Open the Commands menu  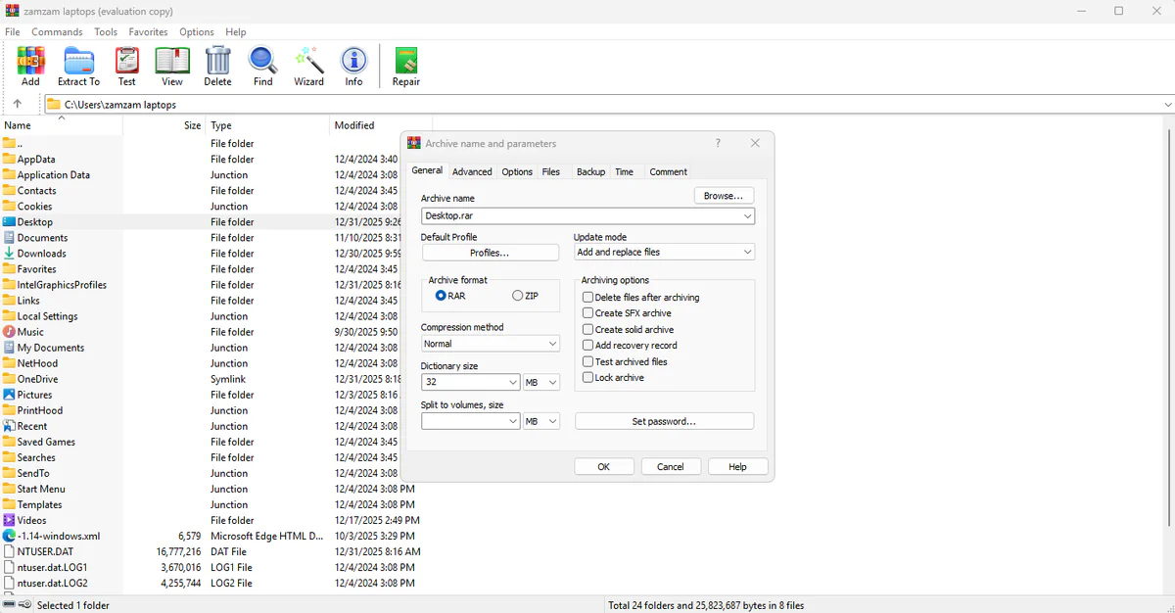pyautogui.click(x=57, y=31)
